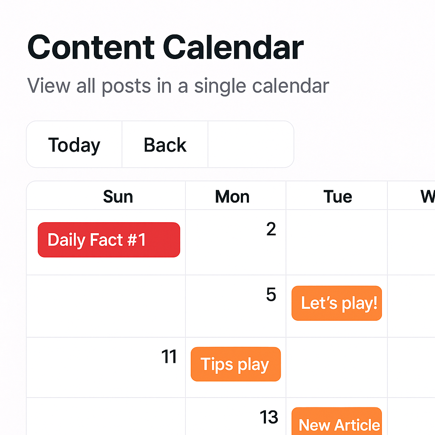Click the 'View all posts' subtitle text

(x=178, y=86)
